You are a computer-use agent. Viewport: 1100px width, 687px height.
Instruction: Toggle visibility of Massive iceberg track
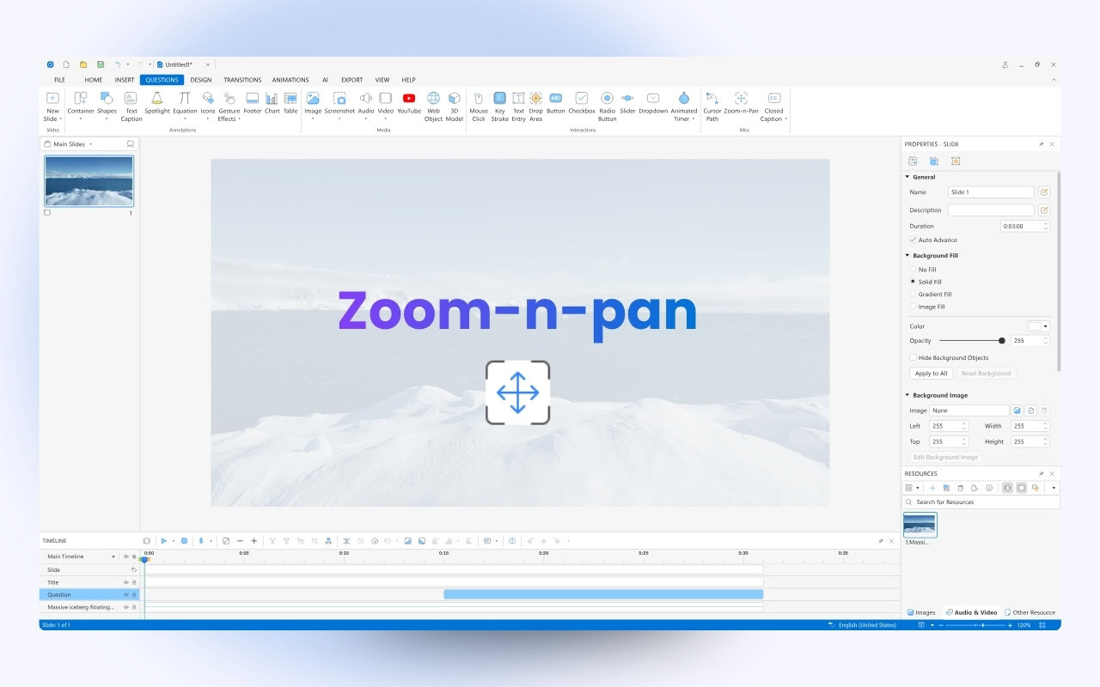[125, 607]
